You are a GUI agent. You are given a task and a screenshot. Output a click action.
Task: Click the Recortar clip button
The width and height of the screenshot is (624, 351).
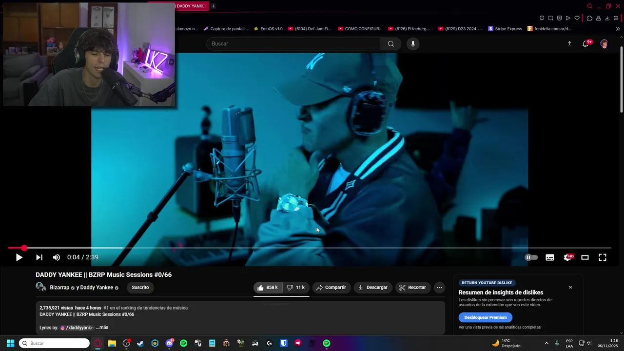(x=413, y=288)
